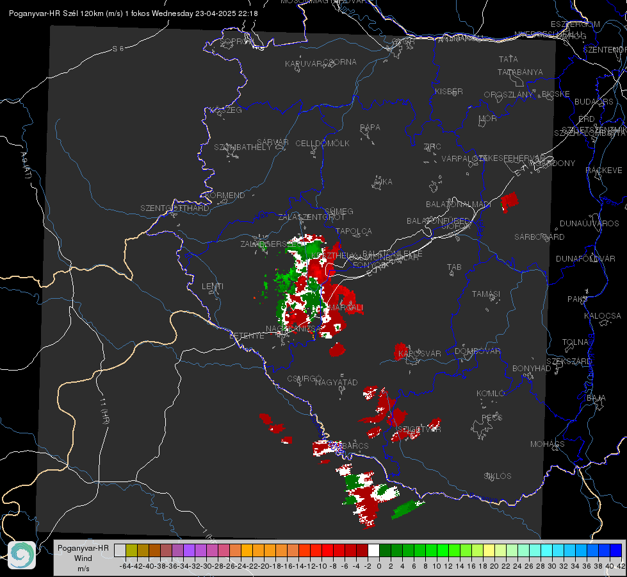This screenshot has height=577, width=627.
Task: Click the BALATONFÜRED city label
Action: [x=438, y=221]
